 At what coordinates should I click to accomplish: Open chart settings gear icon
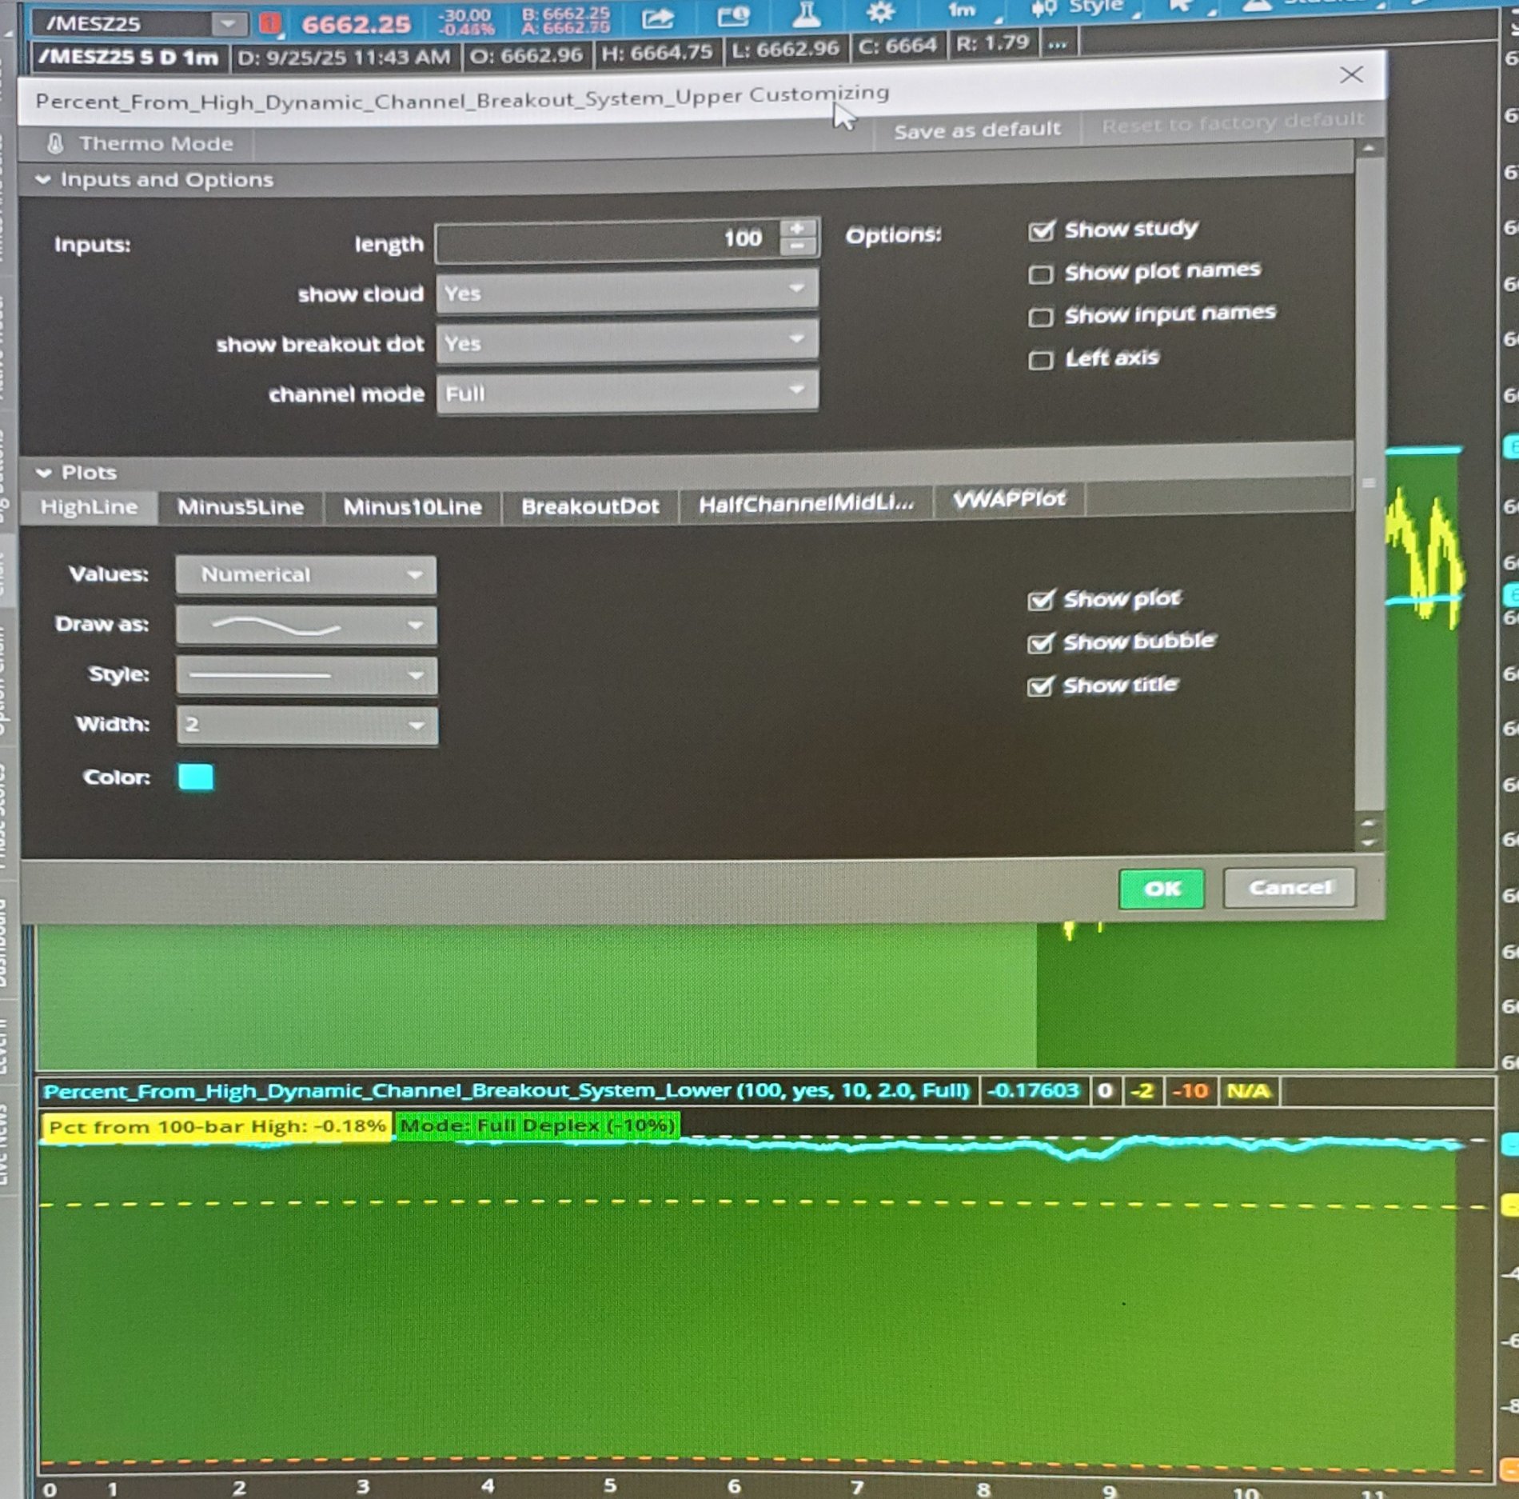[880, 12]
